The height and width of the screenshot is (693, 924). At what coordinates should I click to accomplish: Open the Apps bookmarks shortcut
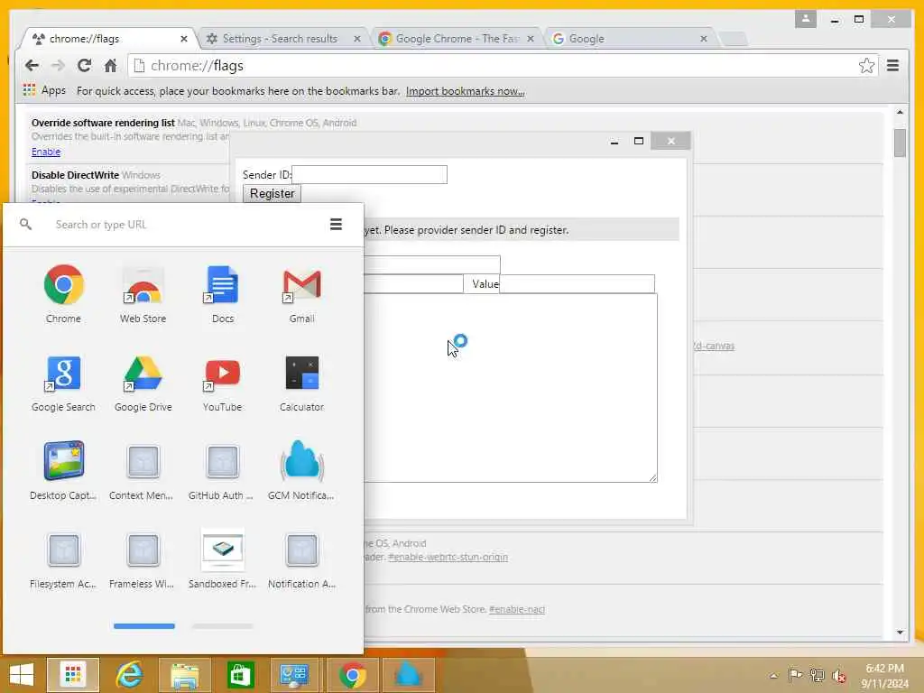[x=45, y=90]
